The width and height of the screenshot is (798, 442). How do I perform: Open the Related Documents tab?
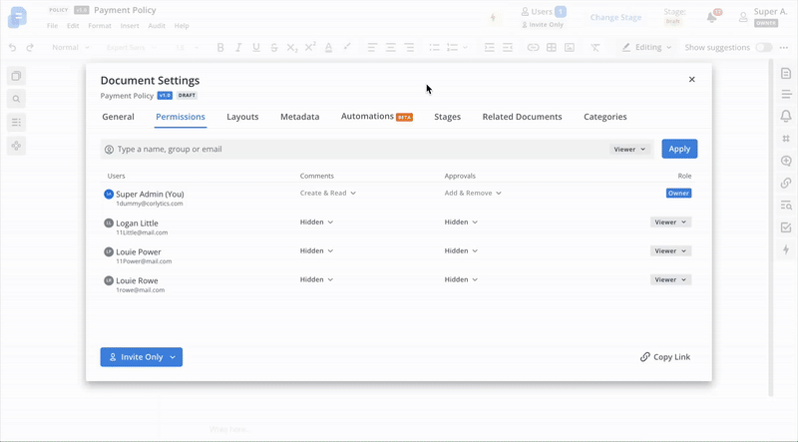pyautogui.click(x=522, y=117)
